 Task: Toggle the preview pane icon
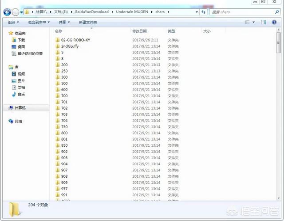[263, 22]
